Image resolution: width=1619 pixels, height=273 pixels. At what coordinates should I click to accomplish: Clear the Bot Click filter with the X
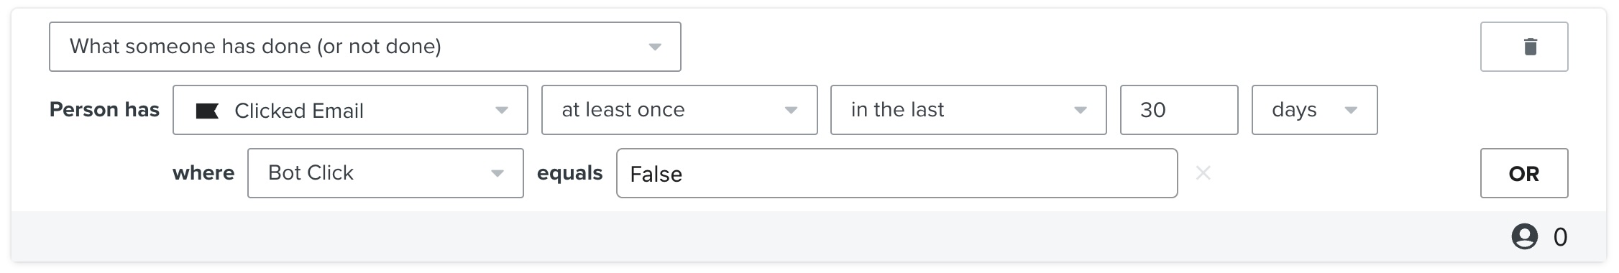[1203, 173]
